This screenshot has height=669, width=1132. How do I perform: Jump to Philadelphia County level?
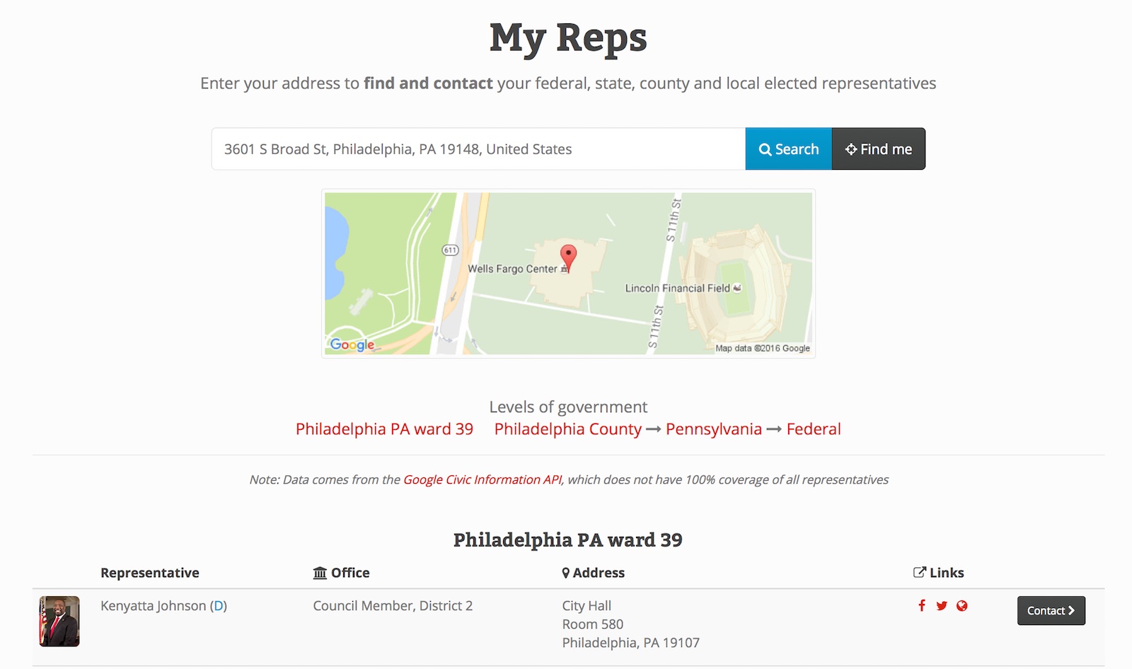coord(568,429)
